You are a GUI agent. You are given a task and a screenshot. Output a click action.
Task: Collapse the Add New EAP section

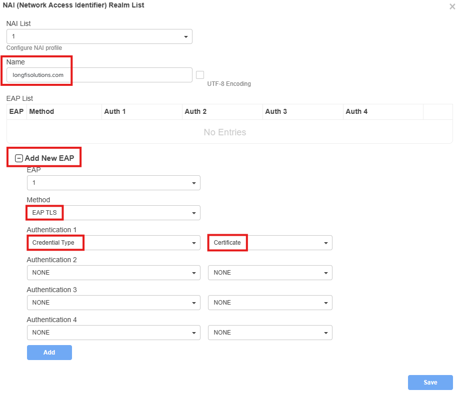pos(19,158)
